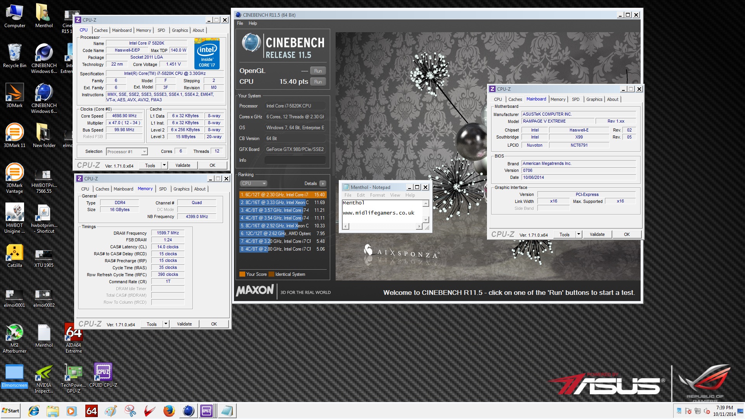Viewport: 745px width, 419px height.
Task: Open the AIDA64 Extreme desktop shortcut
Action: [74, 338]
